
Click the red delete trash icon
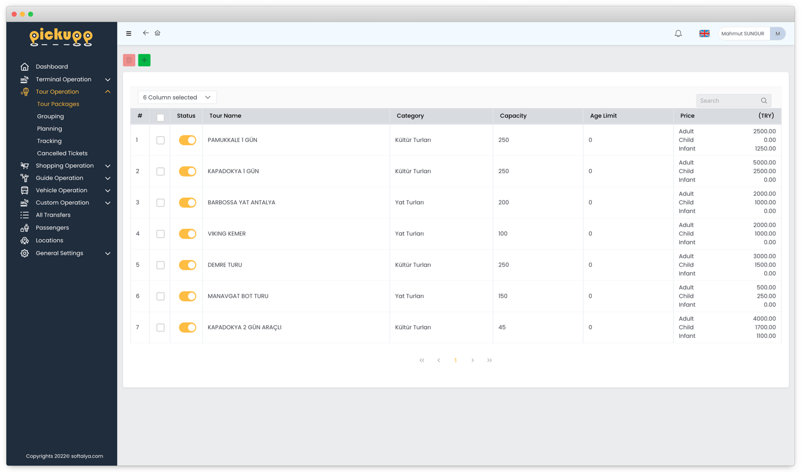(x=129, y=60)
